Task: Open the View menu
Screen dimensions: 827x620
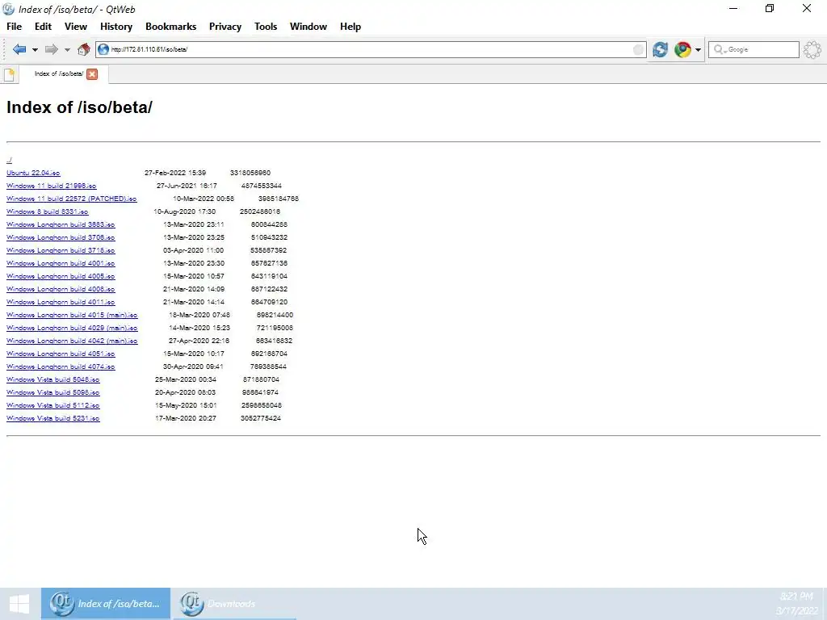Action: 75,27
